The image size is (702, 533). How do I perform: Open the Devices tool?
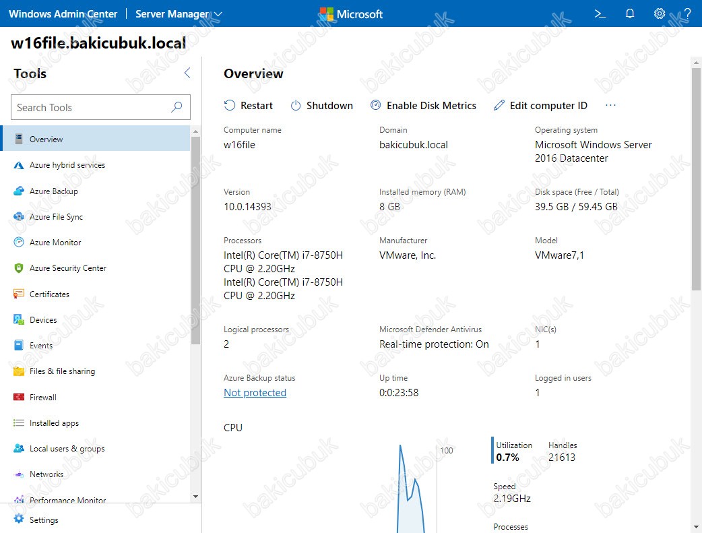pos(96,319)
